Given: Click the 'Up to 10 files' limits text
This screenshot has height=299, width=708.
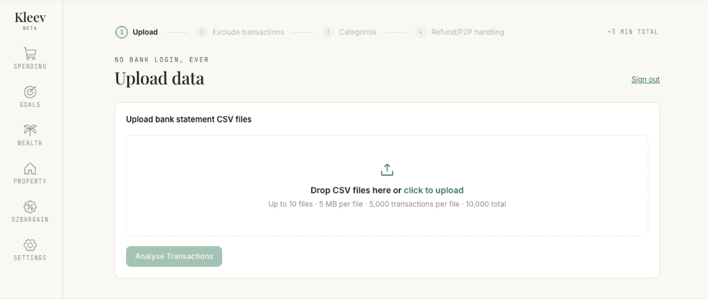Looking at the screenshot, I should [x=387, y=204].
